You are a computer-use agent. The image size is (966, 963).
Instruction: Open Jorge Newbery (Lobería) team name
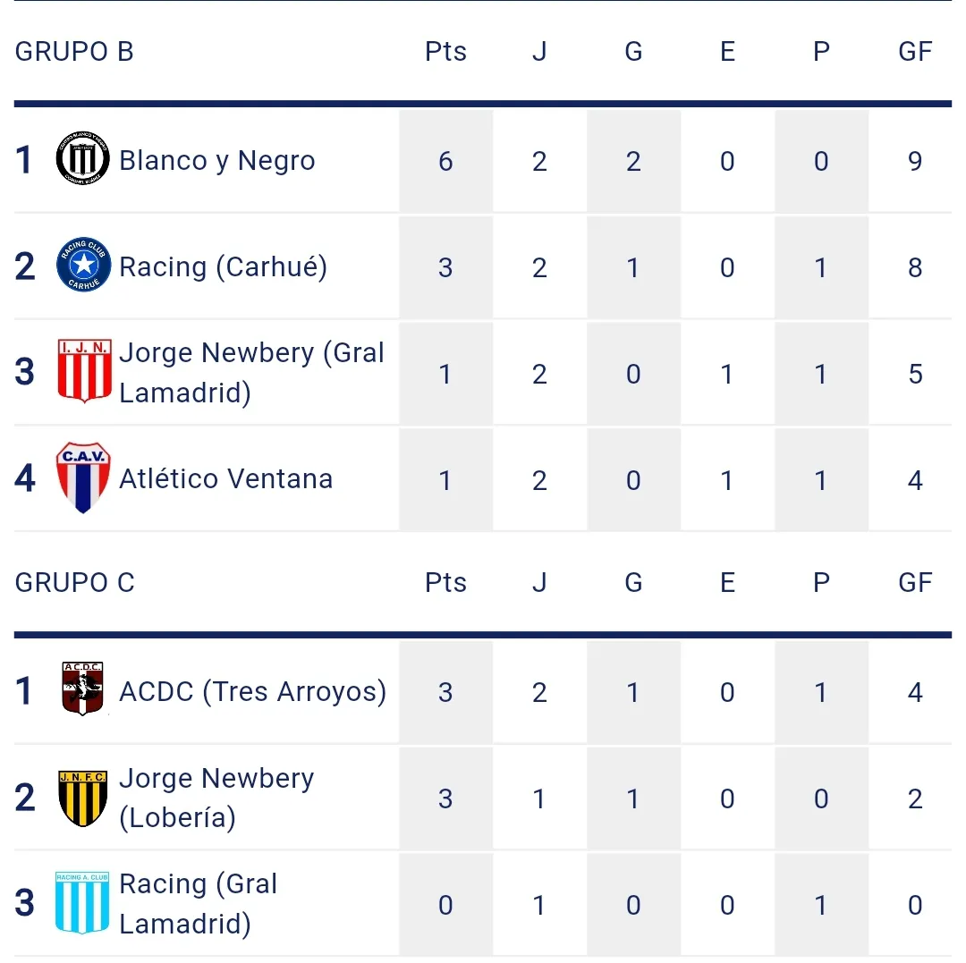click(x=216, y=798)
